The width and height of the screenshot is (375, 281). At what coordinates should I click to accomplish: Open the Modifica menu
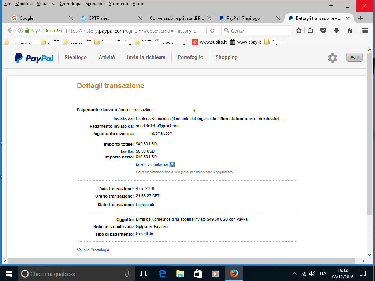click(x=24, y=4)
